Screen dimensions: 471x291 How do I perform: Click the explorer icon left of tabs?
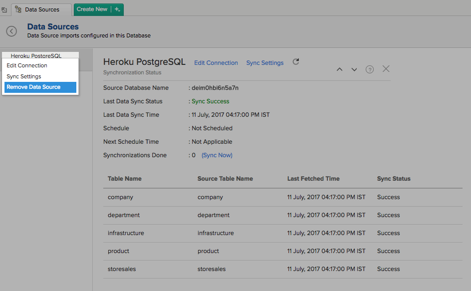click(4, 9)
